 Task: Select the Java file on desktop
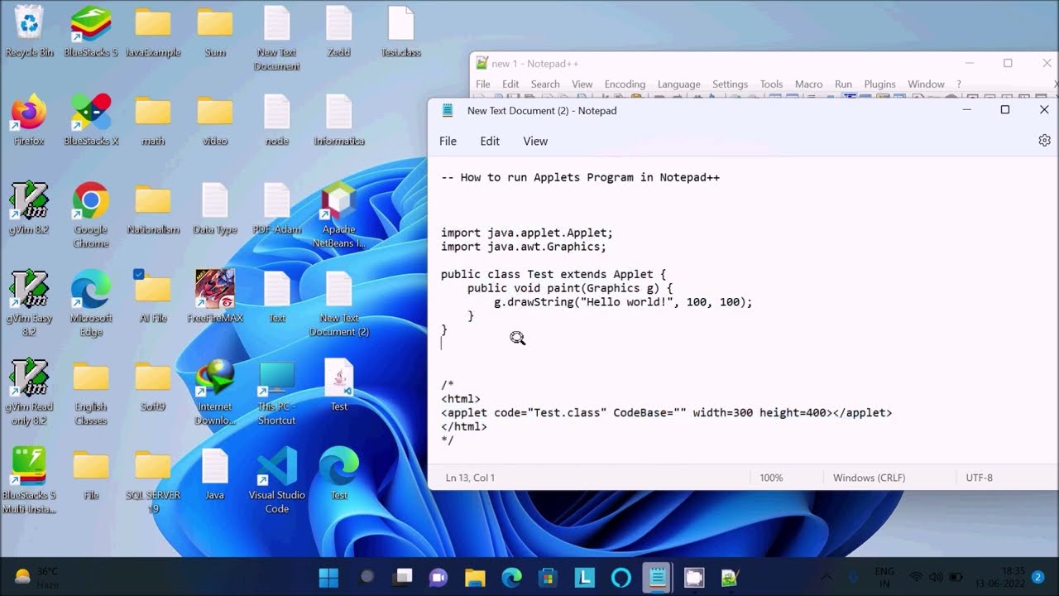pyautogui.click(x=215, y=474)
